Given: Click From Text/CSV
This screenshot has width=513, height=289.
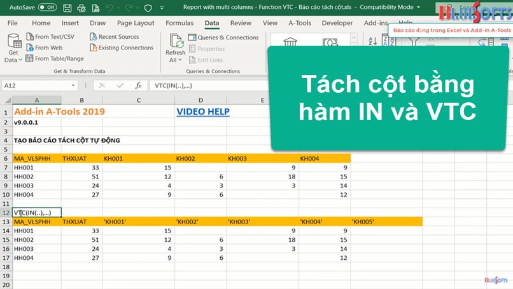Looking at the screenshot, I should [x=50, y=37].
